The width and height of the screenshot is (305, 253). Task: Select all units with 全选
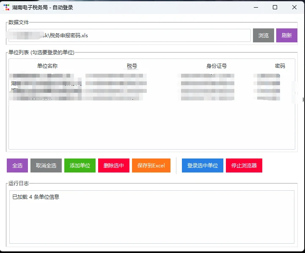click(17, 165)
